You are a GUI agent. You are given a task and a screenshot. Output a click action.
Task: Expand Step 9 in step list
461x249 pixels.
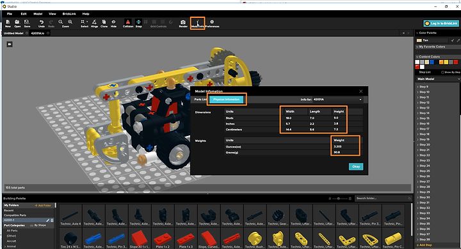click(417, 87)
